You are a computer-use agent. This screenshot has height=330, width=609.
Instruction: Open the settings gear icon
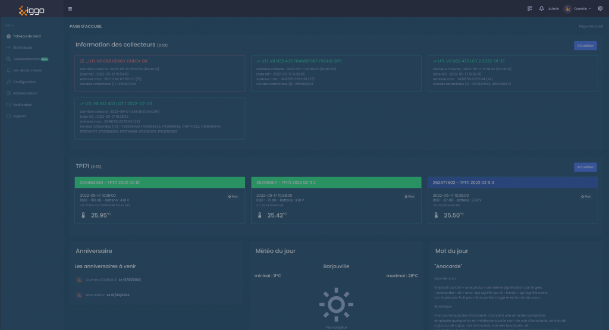600,8
